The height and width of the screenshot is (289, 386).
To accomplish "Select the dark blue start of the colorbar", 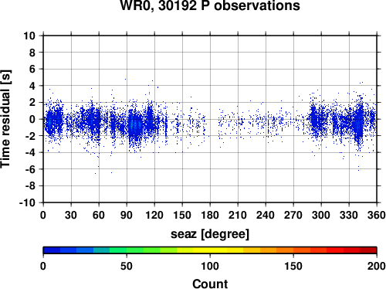I will point(52,250).
